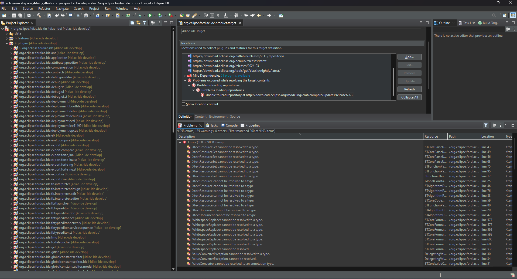
Task: Click the green Run button icon
Action: click(150, 15)
